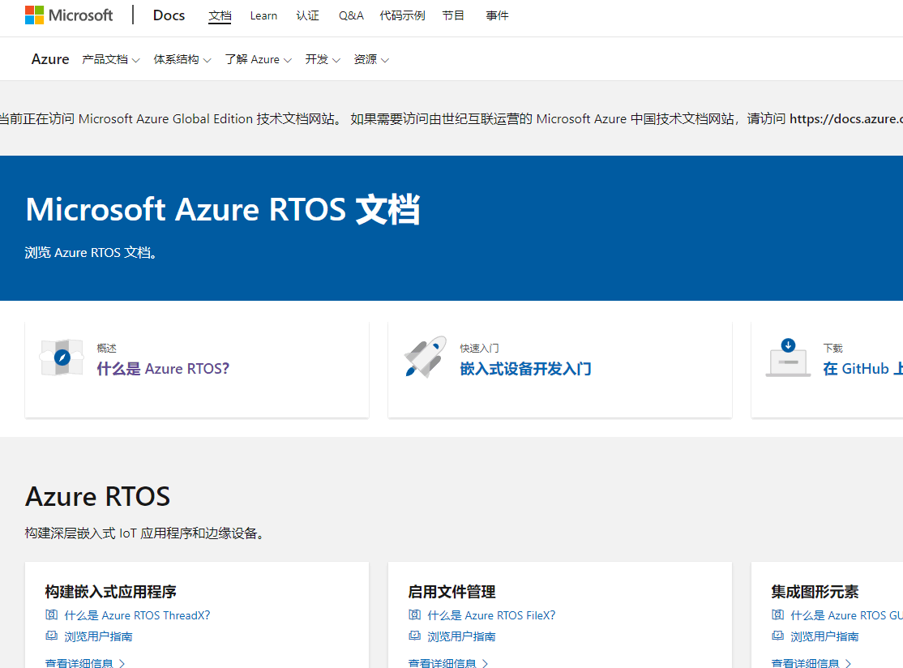The height and width of the screenshot is (668, 903).
Task: Expand the 开发 dropdown menu
Action: coord(323,59)
